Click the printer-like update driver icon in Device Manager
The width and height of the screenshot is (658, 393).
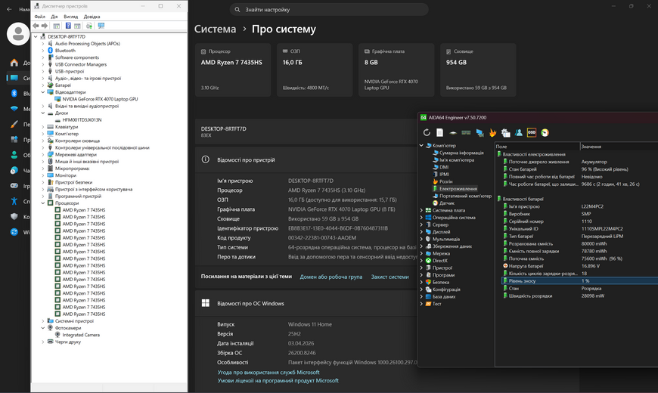click(89, 26)
